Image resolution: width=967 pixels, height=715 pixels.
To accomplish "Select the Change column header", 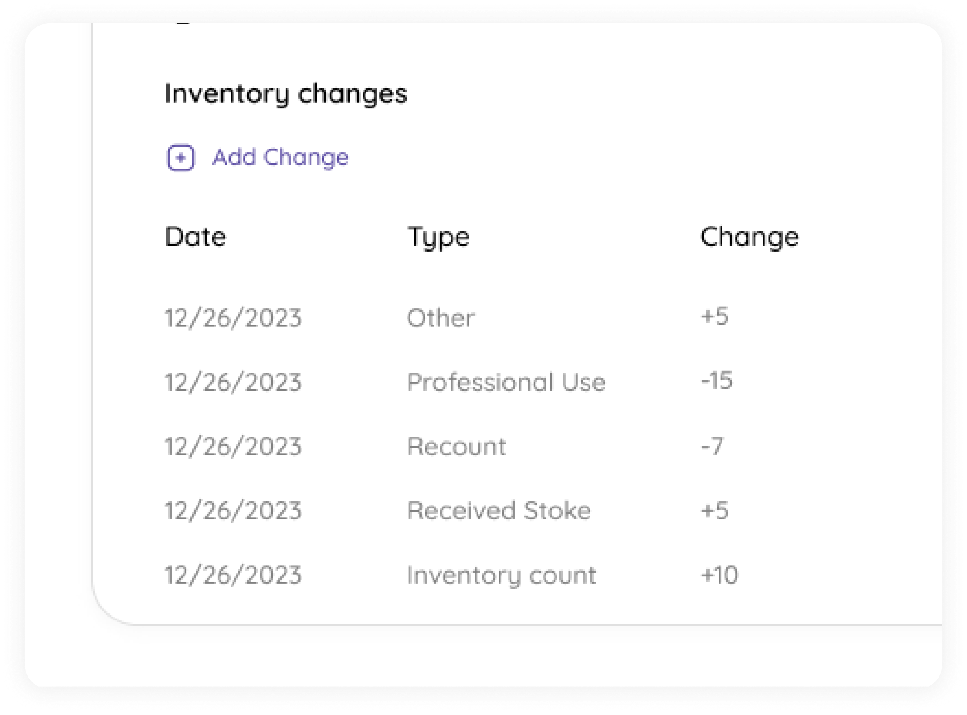I will (750, 238).
